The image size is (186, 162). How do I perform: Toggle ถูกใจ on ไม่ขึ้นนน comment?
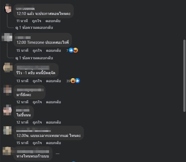pos(37,122)
